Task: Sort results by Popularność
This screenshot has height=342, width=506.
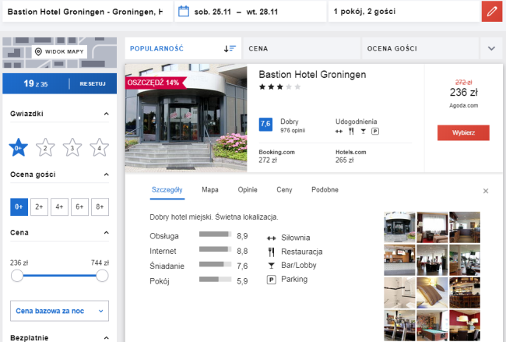Action: (x=183, y=48)
